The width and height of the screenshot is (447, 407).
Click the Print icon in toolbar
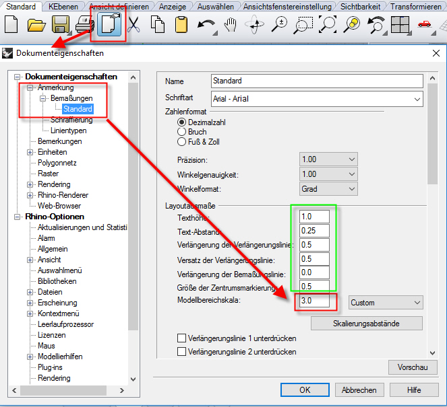pos(84,26)
